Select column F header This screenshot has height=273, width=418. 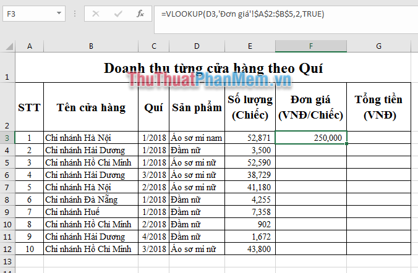coord(310,46)
